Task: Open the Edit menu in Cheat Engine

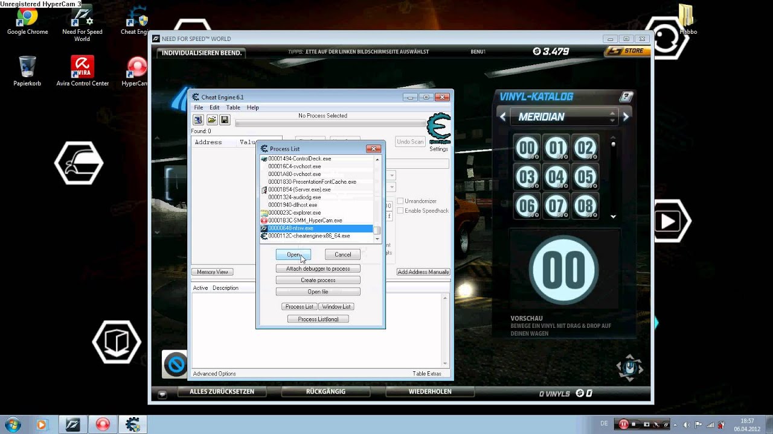Action: 214,107
